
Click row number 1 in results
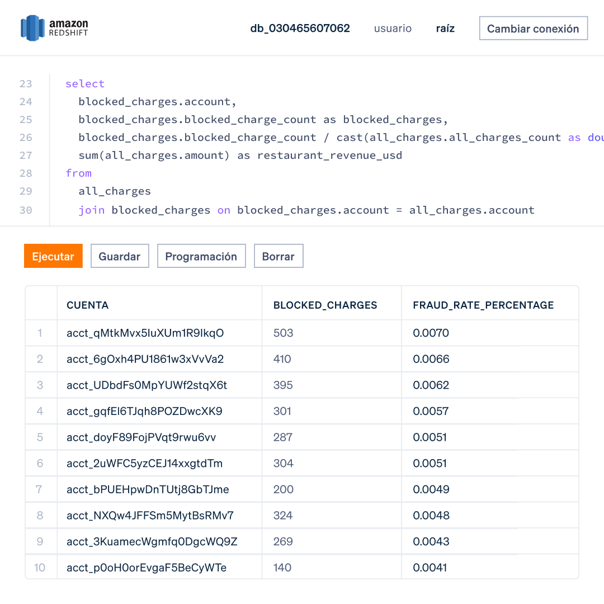point(40,333)
